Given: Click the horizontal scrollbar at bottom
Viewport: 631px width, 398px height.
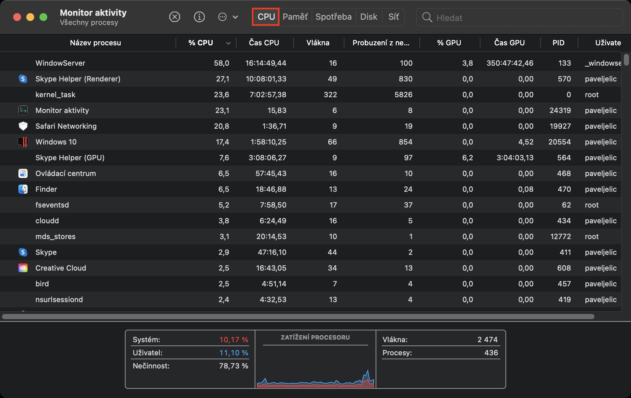Looking at the screenshot, I should (x=298, y=317).
